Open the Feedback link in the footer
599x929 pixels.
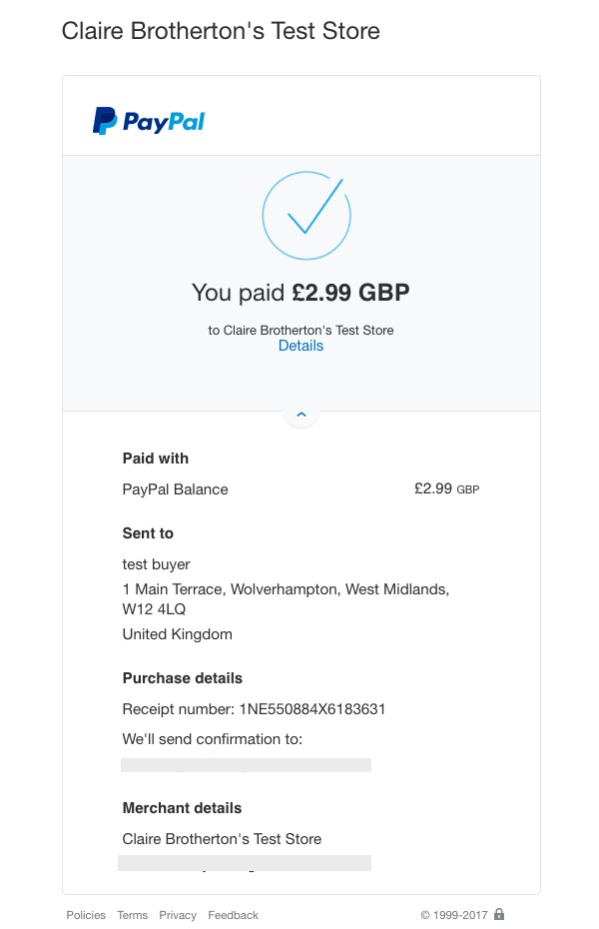233,914
